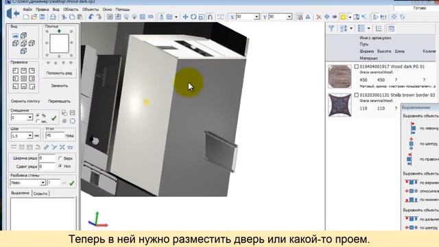
Task: Open the grouping dropdown in the catalog toolbar
Action: click(x=351, y=28)
